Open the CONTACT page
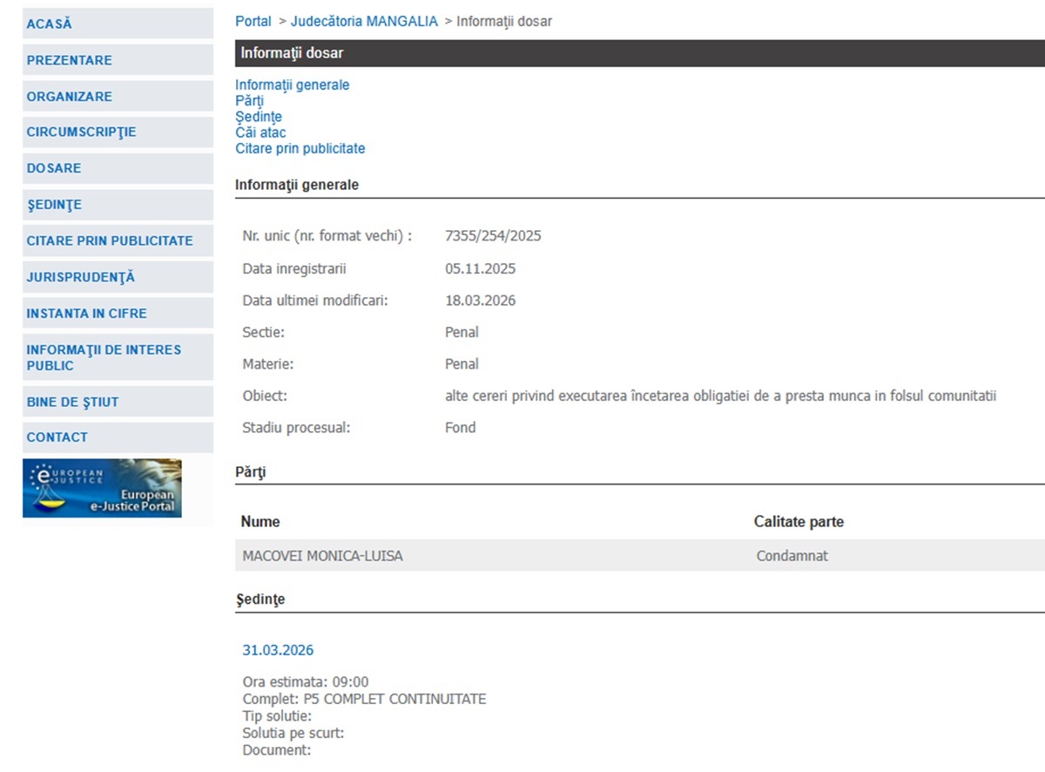The height and width of the screenshot is (772, 1045). 57,437
